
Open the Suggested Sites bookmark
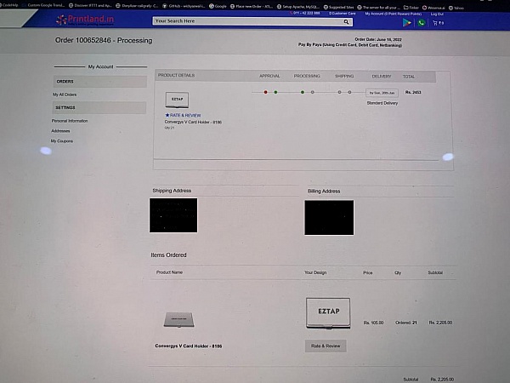[338, 7]
